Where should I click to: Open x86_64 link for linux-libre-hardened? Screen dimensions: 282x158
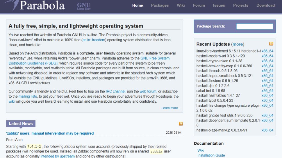click(x=267, y=51)
